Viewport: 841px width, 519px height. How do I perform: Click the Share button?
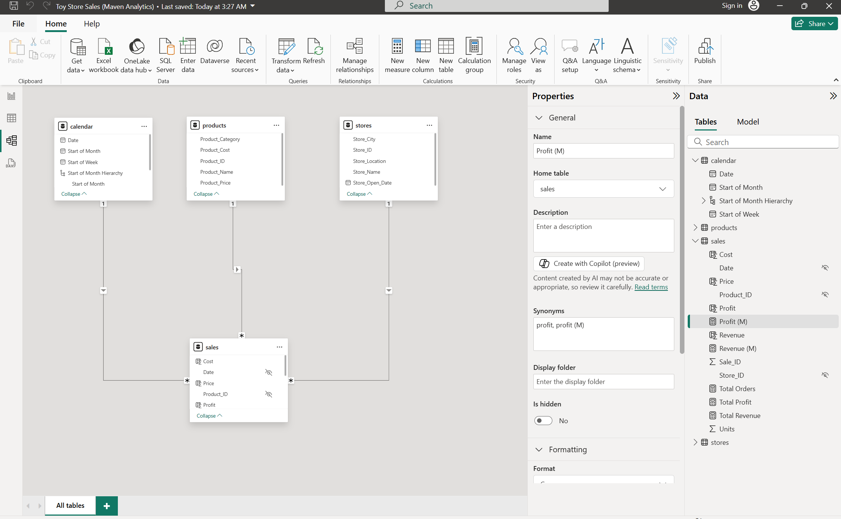(814, 24)
